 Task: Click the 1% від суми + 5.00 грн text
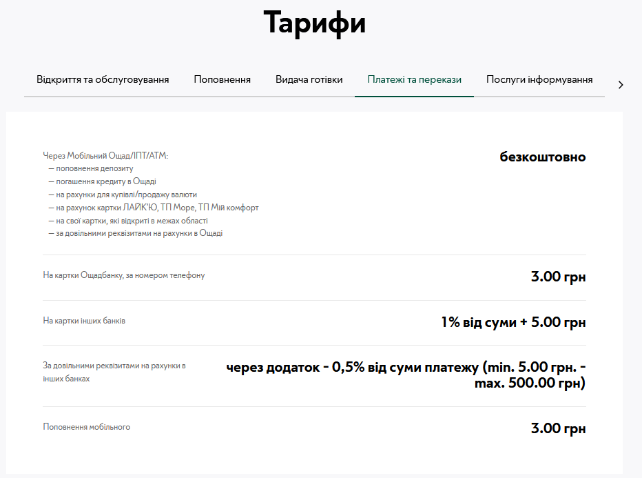pyautogui.click(x=513, y=322)
